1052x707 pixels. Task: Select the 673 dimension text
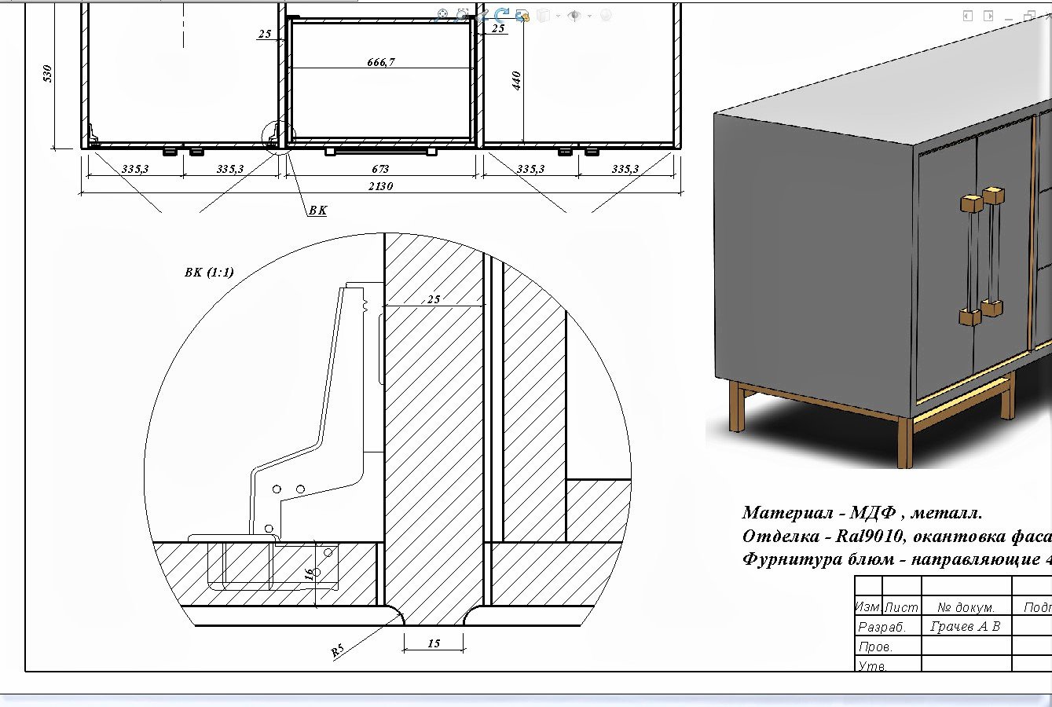tap(379, 169)
